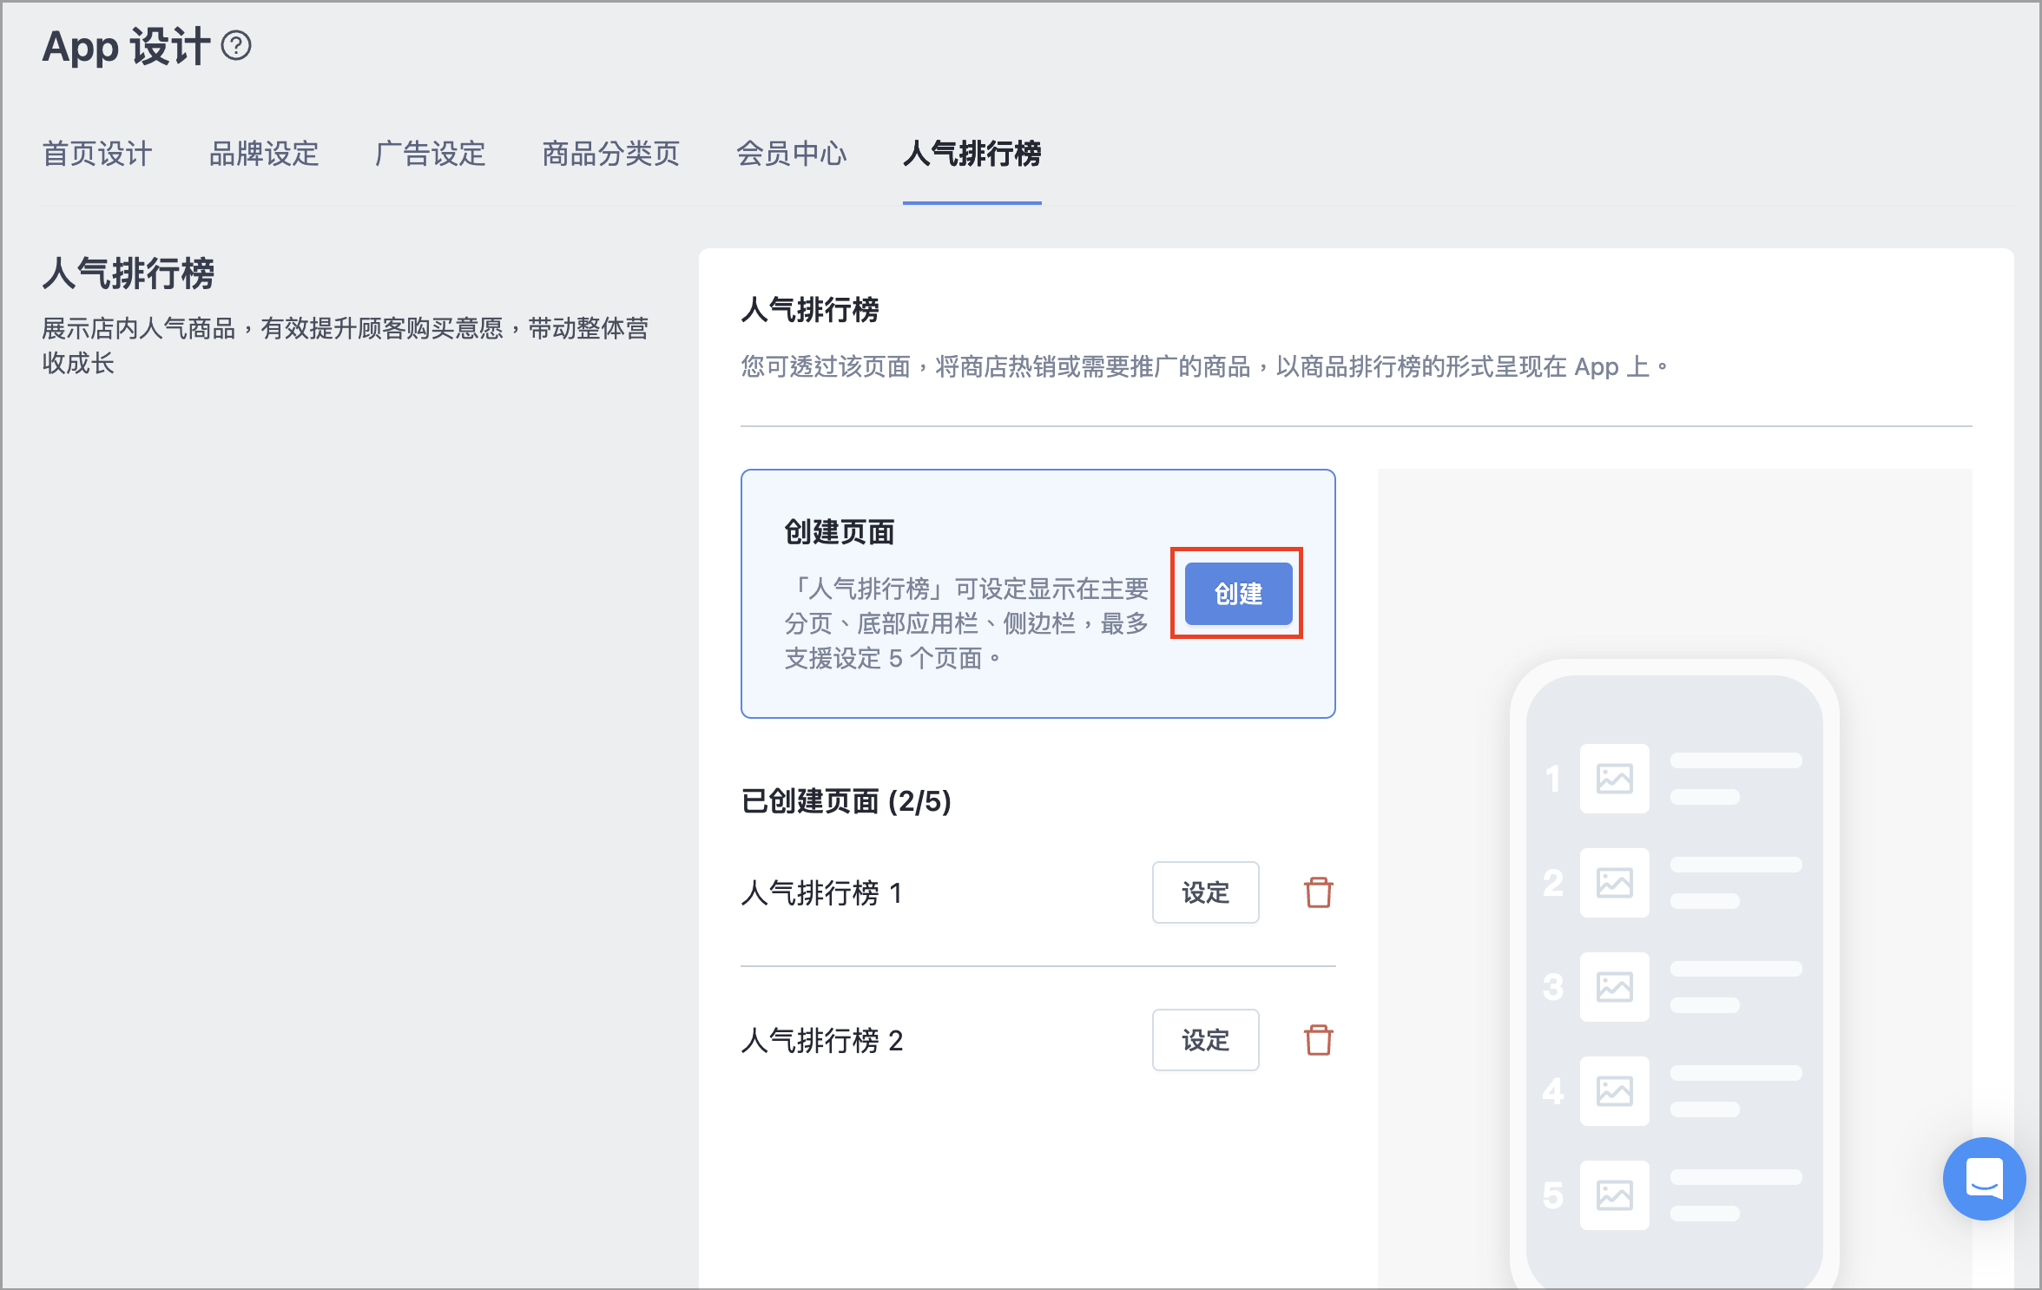The height and width of the screenshot is (1290, 2042).
Task: Switch to 品牌设定 tab
Action: [x=264, y=154]
